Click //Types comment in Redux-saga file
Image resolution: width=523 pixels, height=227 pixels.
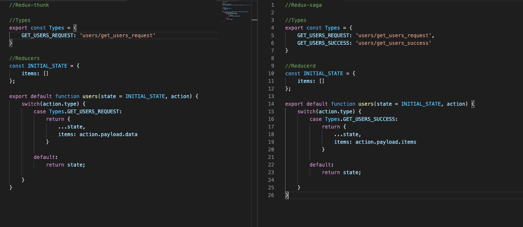296,20
